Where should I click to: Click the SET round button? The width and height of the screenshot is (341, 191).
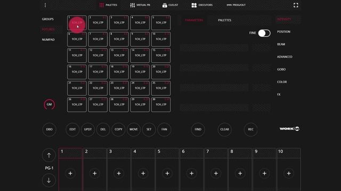point(149,129)
